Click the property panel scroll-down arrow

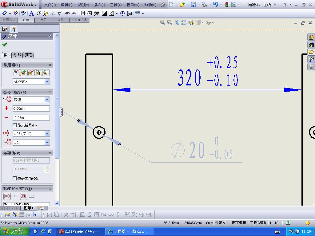point(57,203)
